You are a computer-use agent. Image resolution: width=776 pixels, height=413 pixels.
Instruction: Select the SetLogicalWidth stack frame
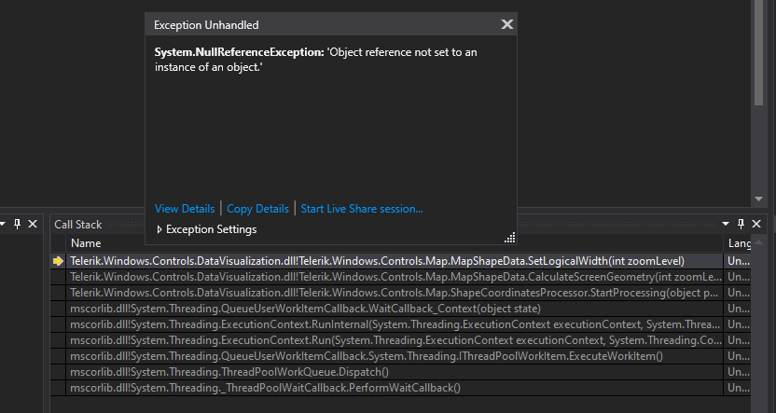pyautogui.click(x=377, y=261)
